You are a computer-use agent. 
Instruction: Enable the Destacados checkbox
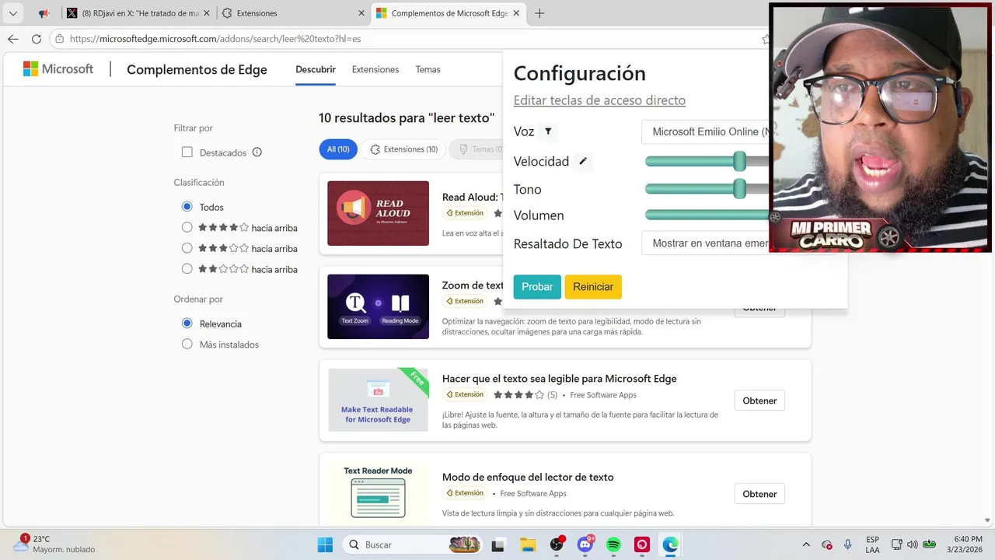[x=187, y=152]
